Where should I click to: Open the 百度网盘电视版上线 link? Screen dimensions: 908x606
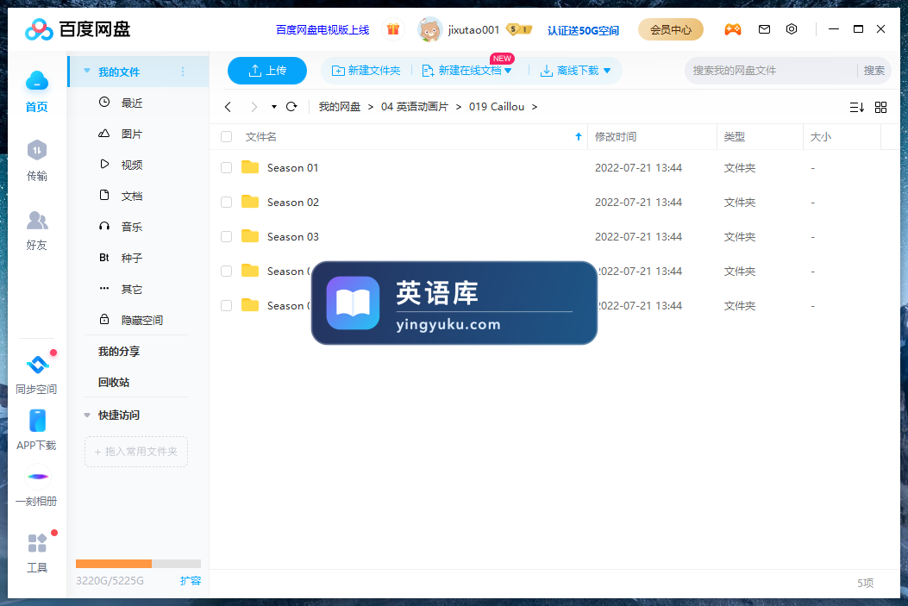322,29
